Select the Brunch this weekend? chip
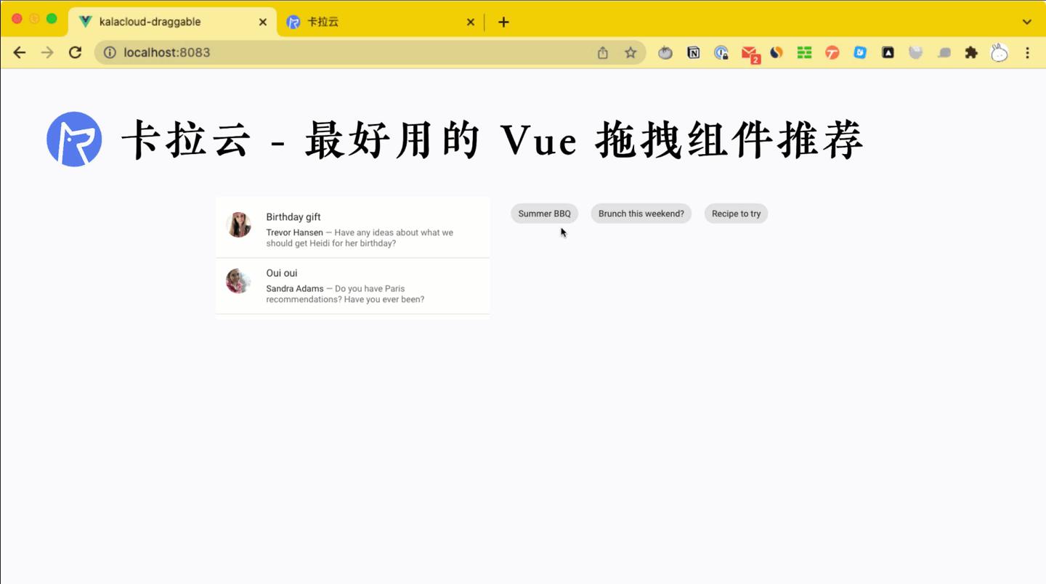1046x584 pixels. click(x=641, y=213)
